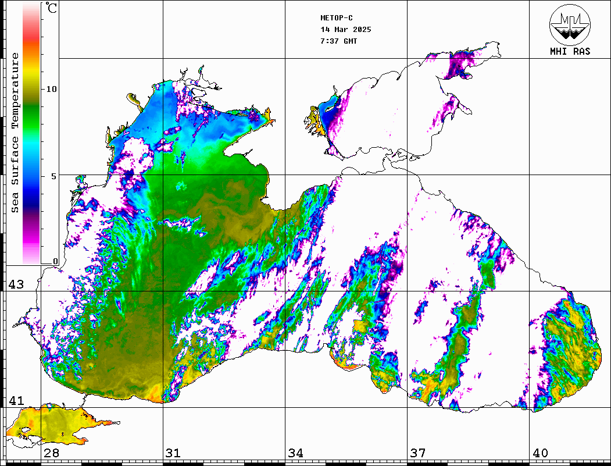Click longitude label '34'
Viewport: 611px width, 466px height.
pyautogui.click(x=296, y=453)
